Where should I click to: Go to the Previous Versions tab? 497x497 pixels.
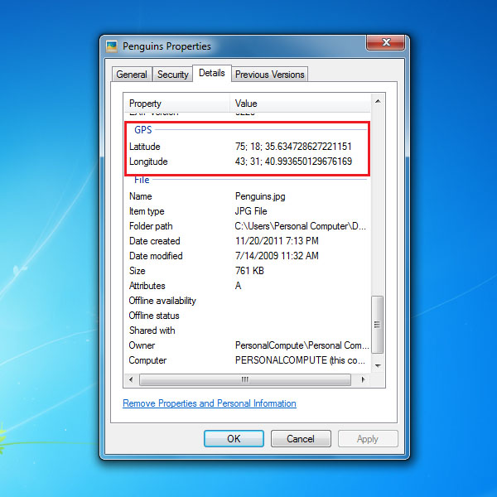coord(270,75)
